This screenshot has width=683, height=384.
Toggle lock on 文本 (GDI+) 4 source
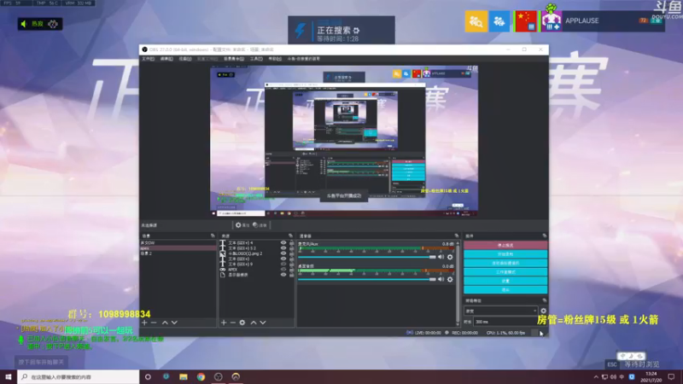tap(291, 243)
